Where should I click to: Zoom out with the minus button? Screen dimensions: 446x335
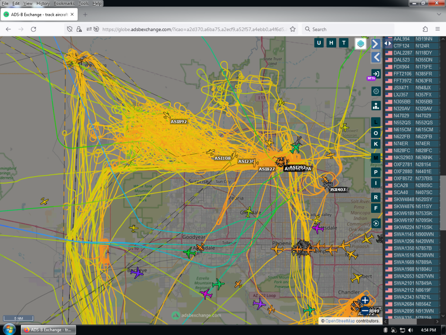(x=365, y=311)
